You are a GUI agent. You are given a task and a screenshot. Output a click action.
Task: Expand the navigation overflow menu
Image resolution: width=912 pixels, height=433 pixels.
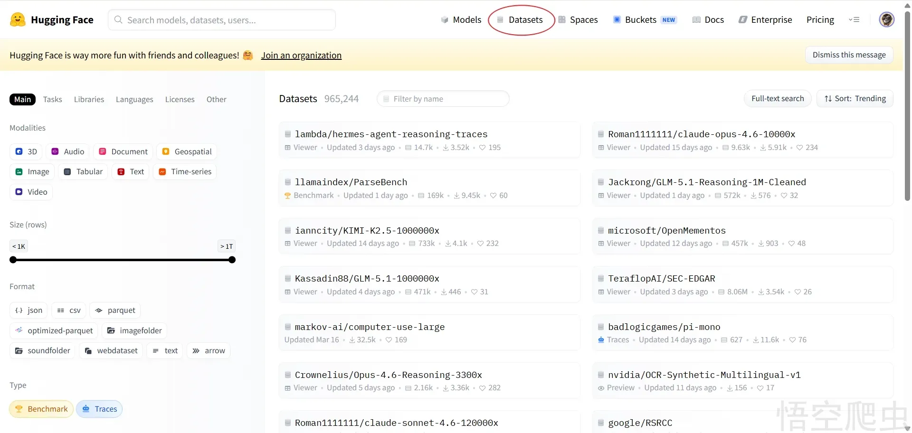click(854, 20)
